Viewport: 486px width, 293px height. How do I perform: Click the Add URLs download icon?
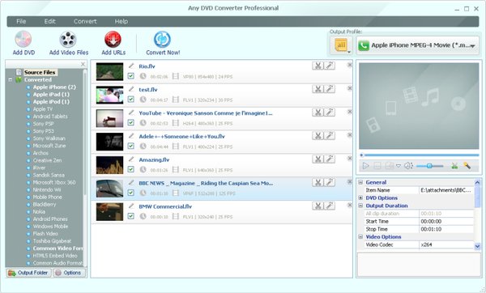[113, 40]
